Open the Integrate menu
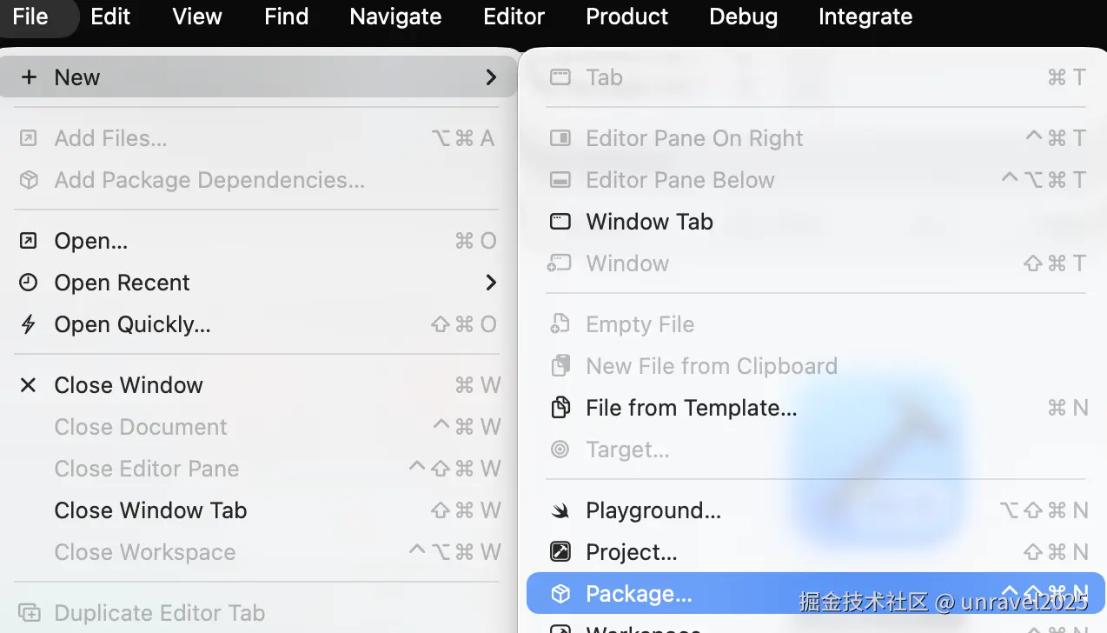This screenshot has height=633, width=1107. (865, 17)
